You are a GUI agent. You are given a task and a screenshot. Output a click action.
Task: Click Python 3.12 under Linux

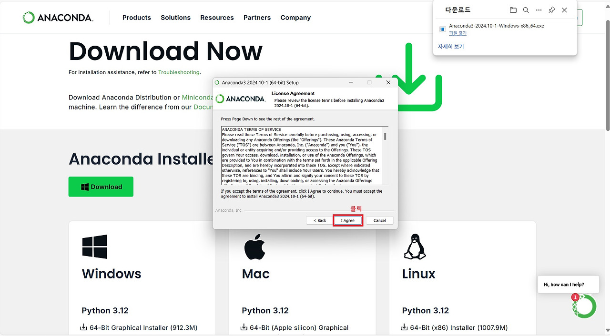pyautogui.click(x=426, y=310)
